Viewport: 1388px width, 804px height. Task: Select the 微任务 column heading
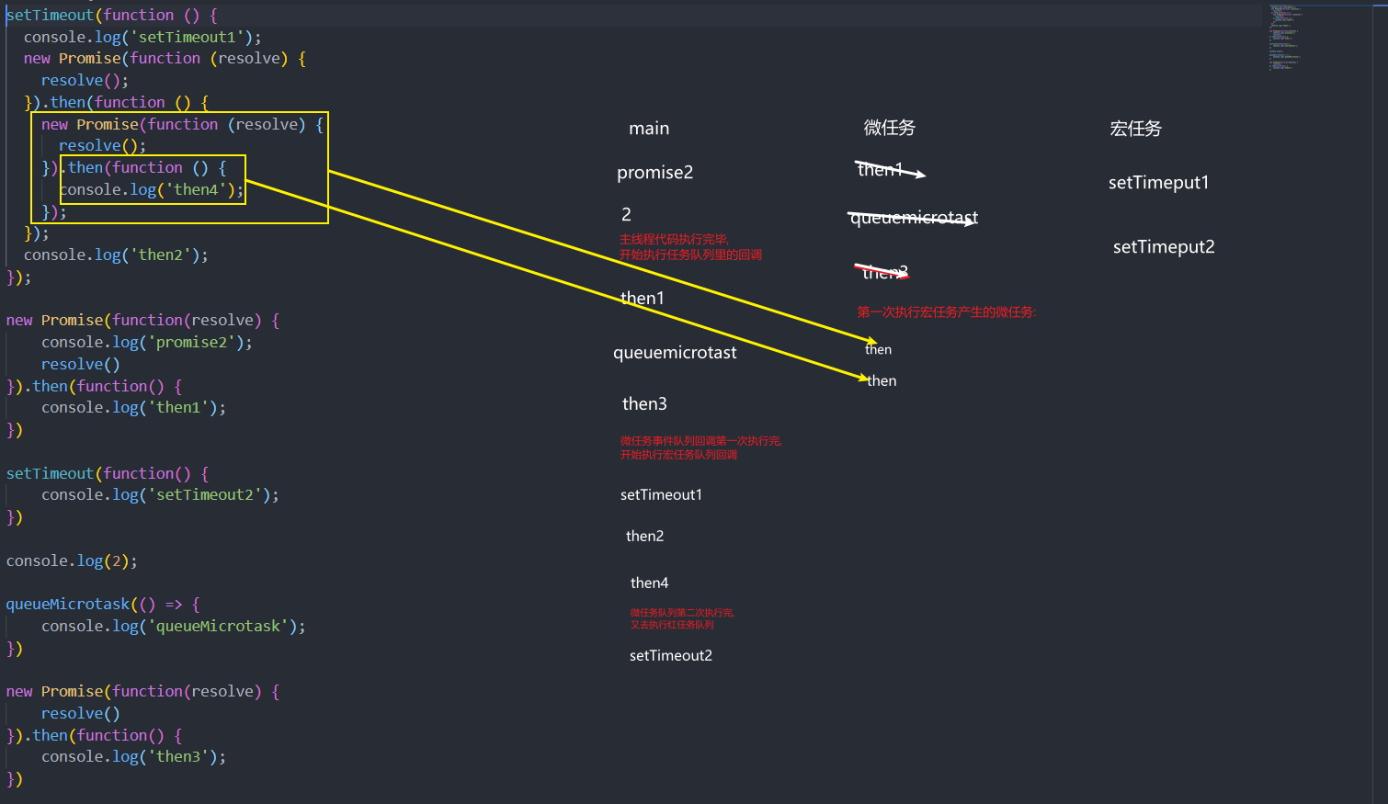[x=889, y=128]
